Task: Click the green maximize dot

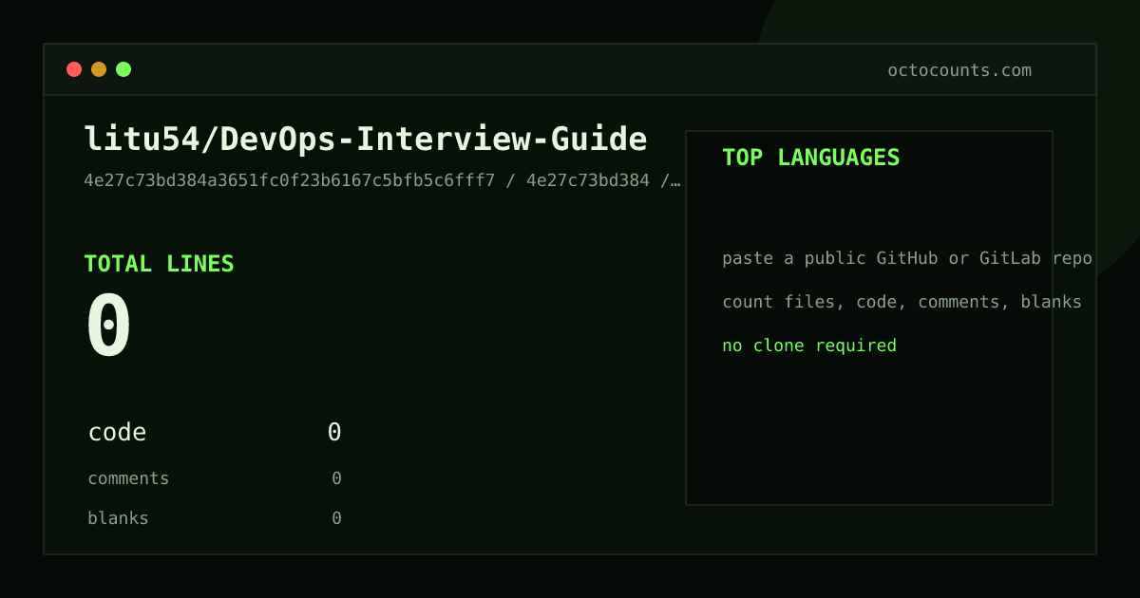Action: point(123,69)
